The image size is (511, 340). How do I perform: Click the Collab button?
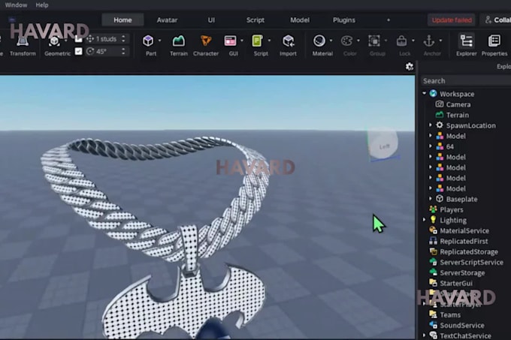pos(496,20)
